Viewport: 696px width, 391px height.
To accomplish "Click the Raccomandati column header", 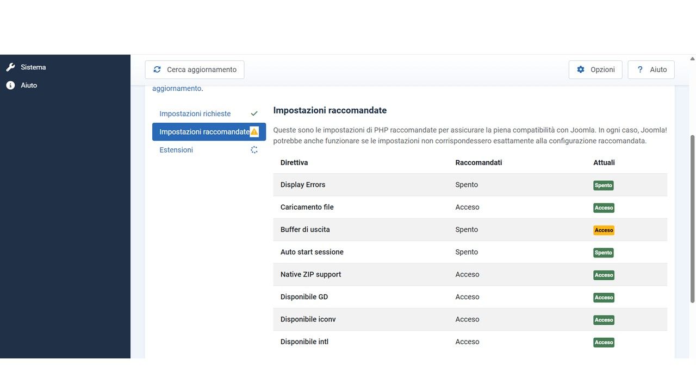I will coord(478,162).
